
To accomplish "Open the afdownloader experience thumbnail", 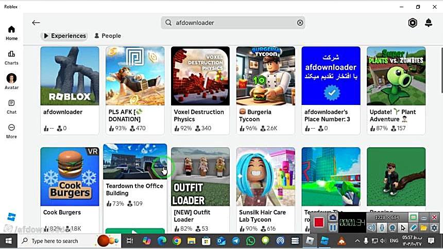I will 70,76.
